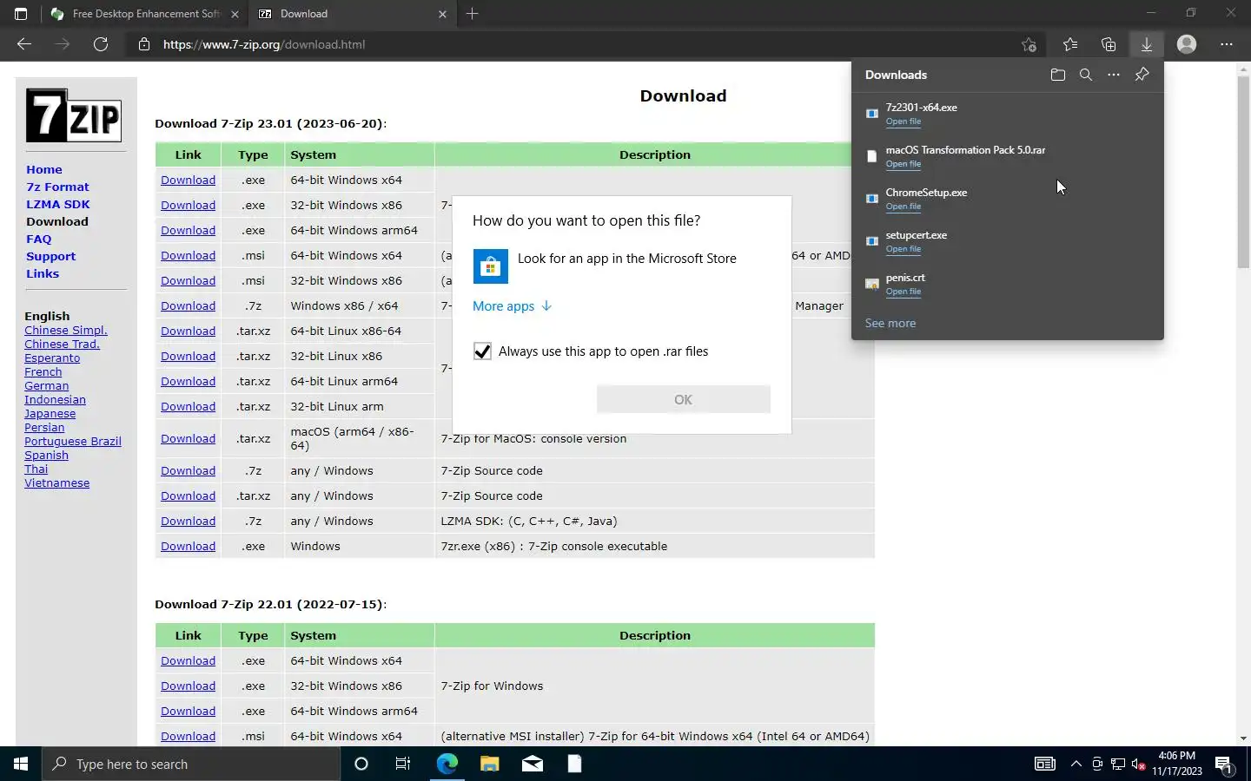The width and height of the screenshot is (1251, 781).
Task: Open the Collections icon in toolbar
Action: [x=1109, y=44]
